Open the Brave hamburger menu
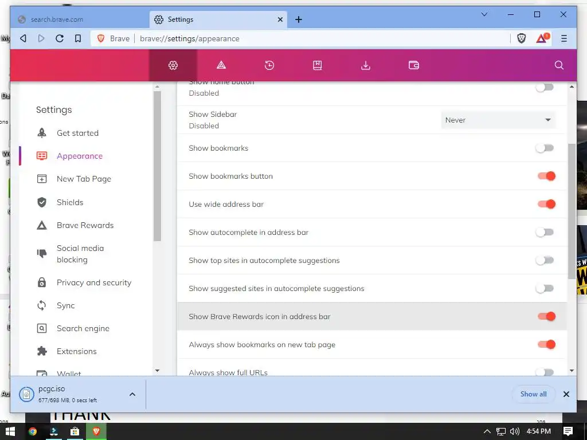This screenshot has width=587, height=440. (564, 38)
